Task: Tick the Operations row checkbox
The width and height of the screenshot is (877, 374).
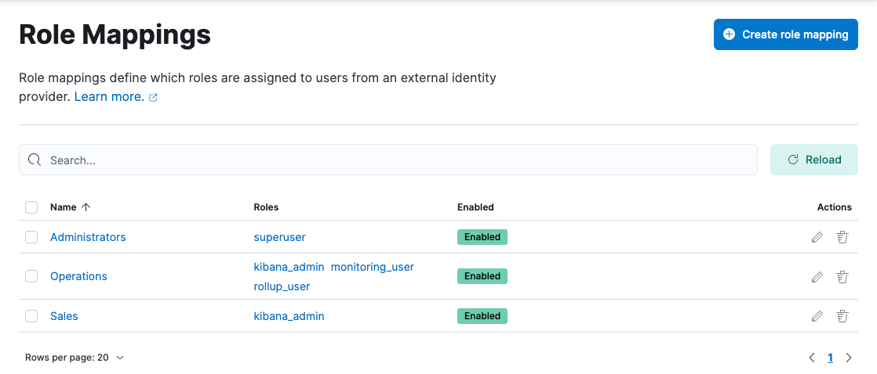Action: click(x=31, y=276)
